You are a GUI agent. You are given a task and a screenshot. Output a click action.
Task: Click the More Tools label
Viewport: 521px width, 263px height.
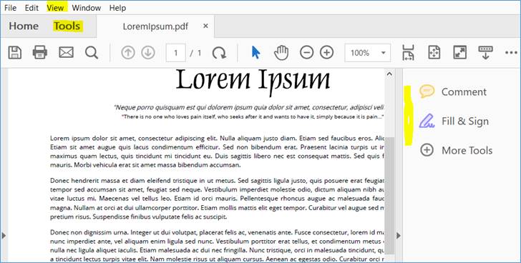click(x=467, y=151)
